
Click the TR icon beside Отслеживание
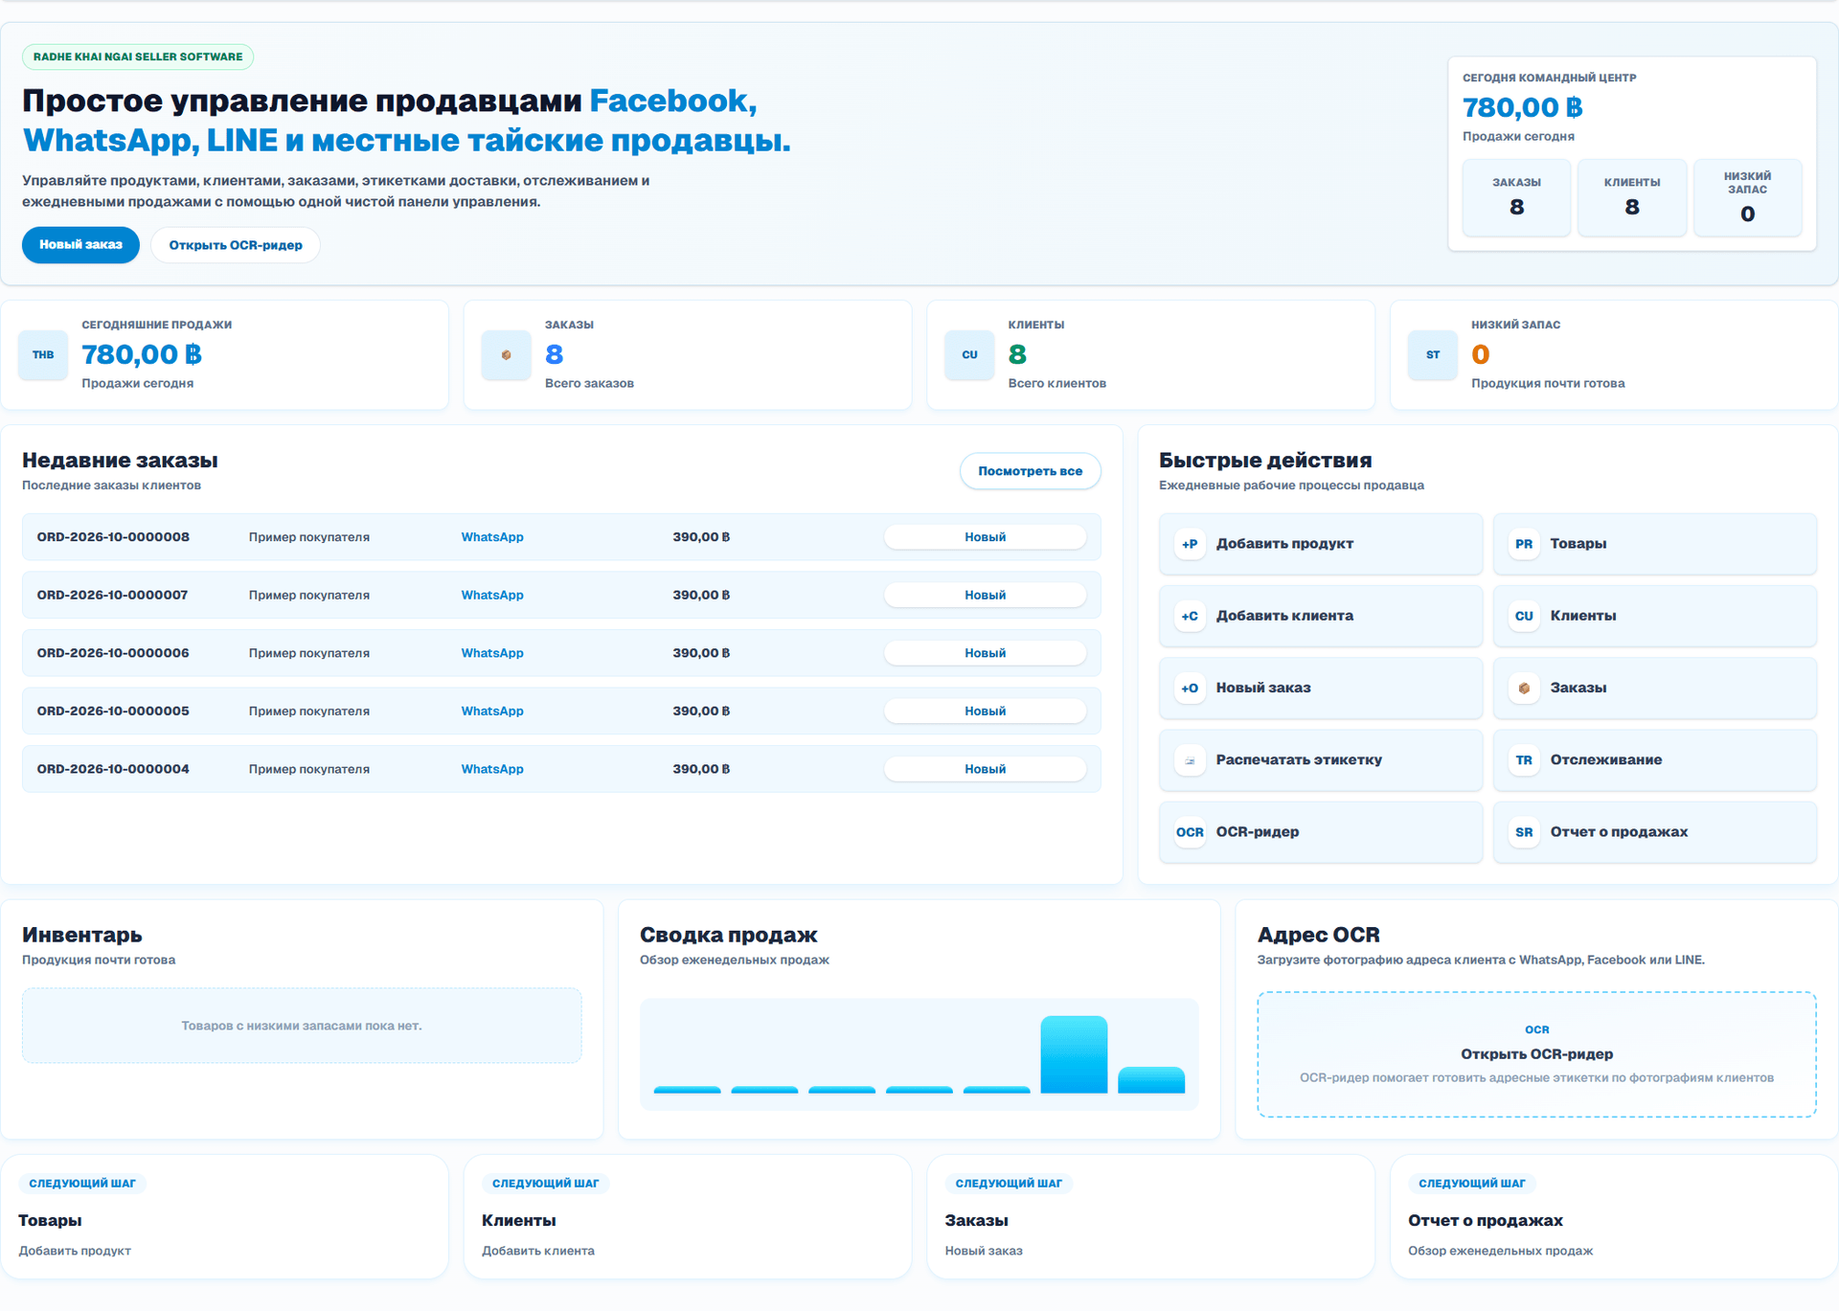click(1524, 760)
